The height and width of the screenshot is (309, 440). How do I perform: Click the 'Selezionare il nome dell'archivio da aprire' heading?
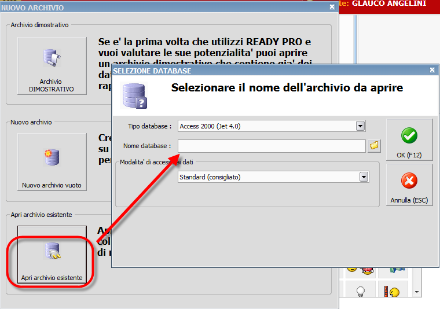click(x=287, y=87)
